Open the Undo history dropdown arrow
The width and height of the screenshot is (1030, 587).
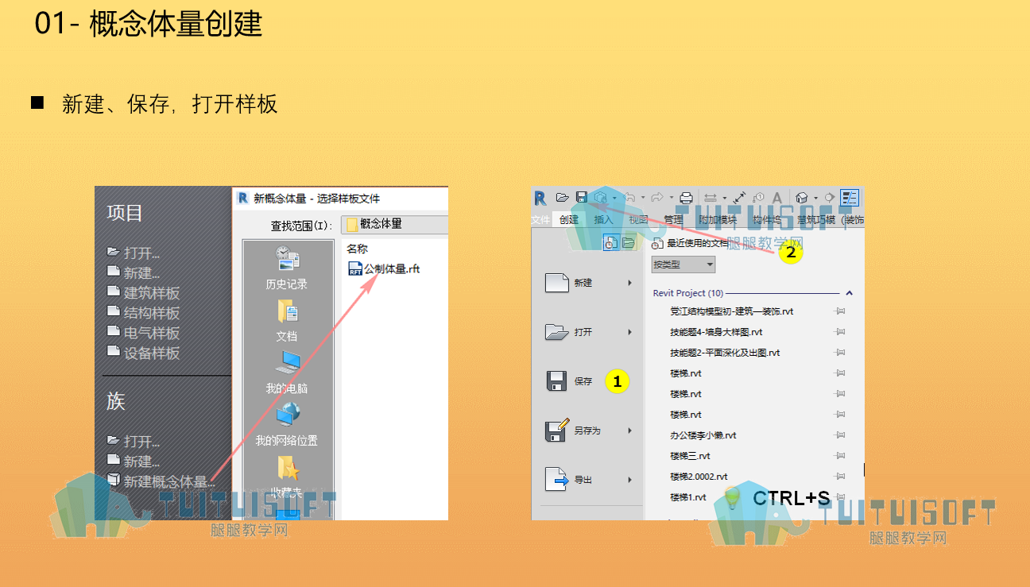point(643,198)
